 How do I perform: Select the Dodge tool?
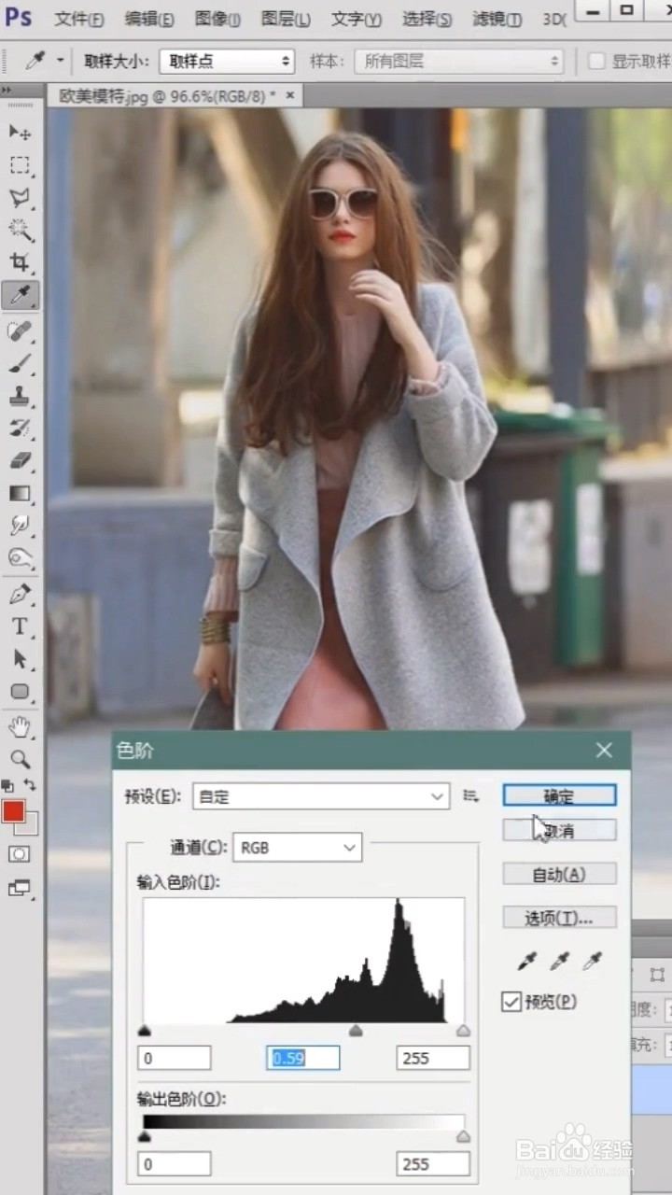(x=20, y=558)
